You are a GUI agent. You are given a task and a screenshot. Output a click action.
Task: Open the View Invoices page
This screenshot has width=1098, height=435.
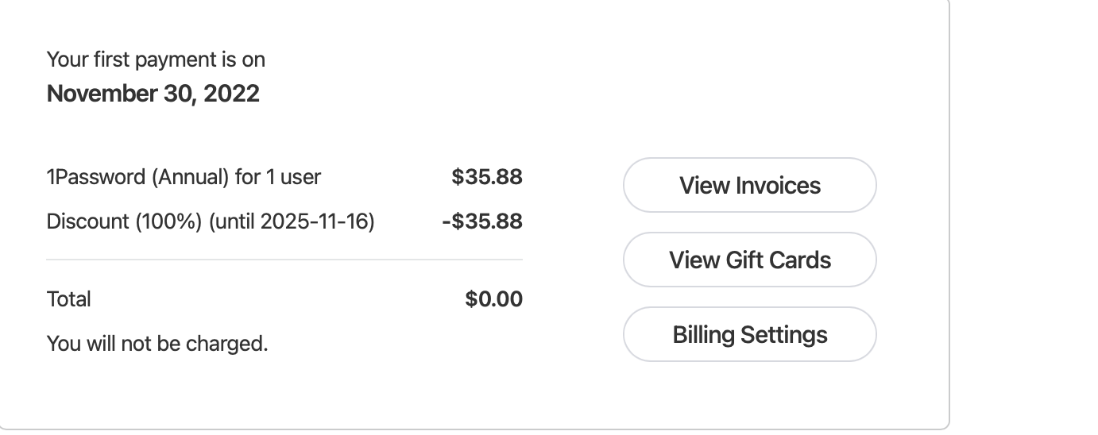click(749, 185)
